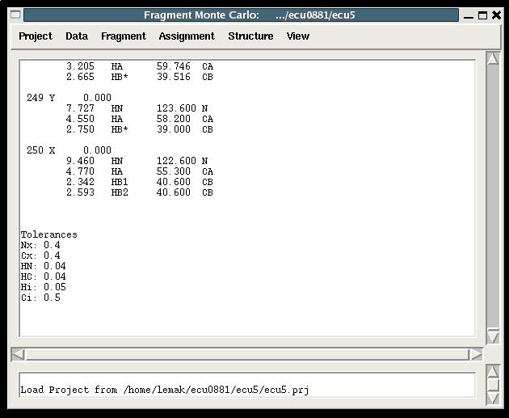509x418 pixels.
Task: Click the window menu icon in title bar
Action: coord(14,15)
